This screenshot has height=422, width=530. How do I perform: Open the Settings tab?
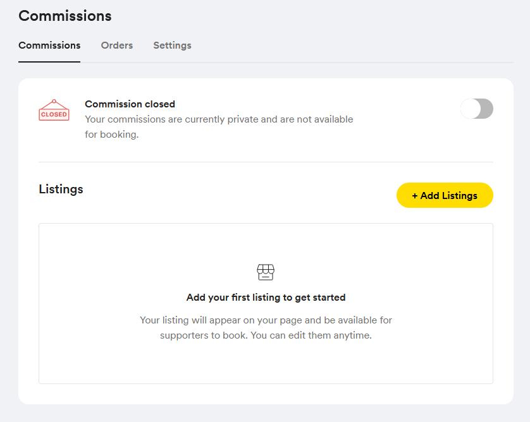coord(173,45)
